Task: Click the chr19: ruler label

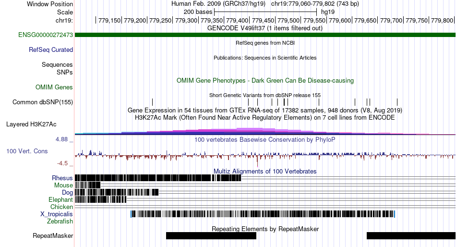Action: coord(64,20)
